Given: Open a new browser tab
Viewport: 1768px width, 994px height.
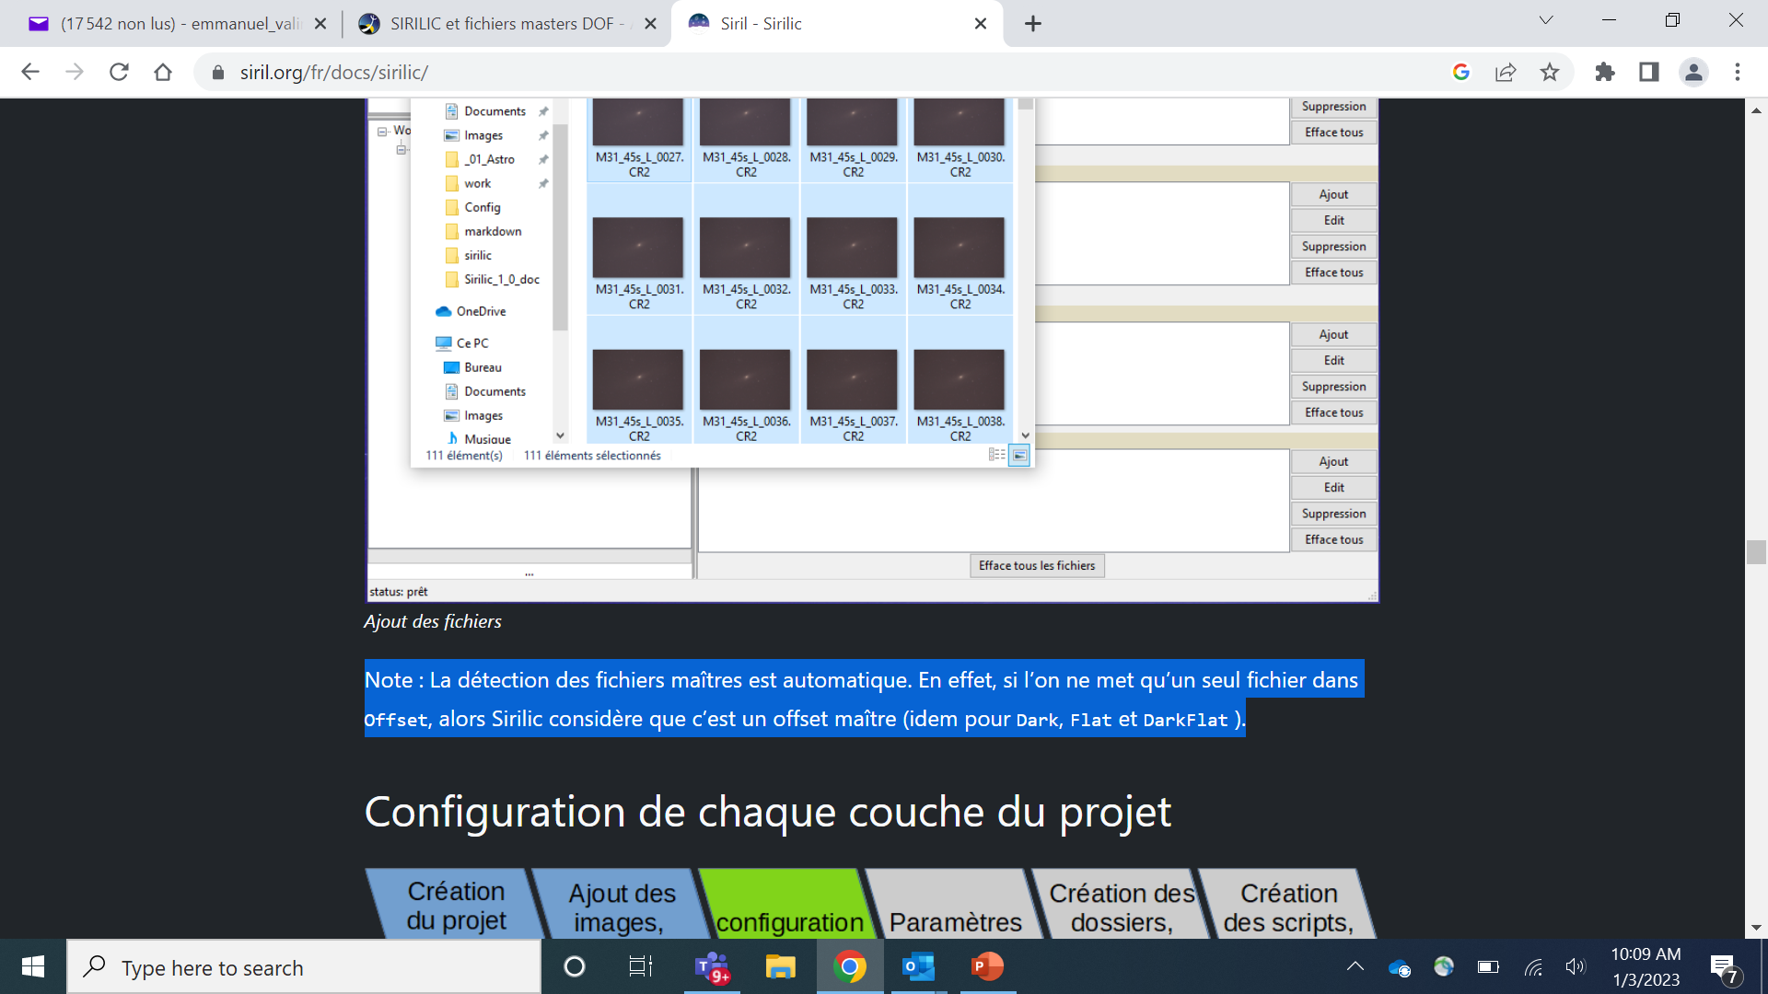Looking at the screenshot, I should pyautogui.click(x=1033, y=24).
